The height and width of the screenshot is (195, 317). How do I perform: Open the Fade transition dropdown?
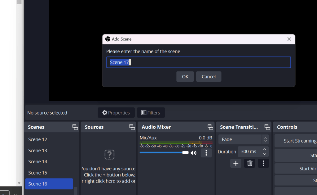pos(244,139)
